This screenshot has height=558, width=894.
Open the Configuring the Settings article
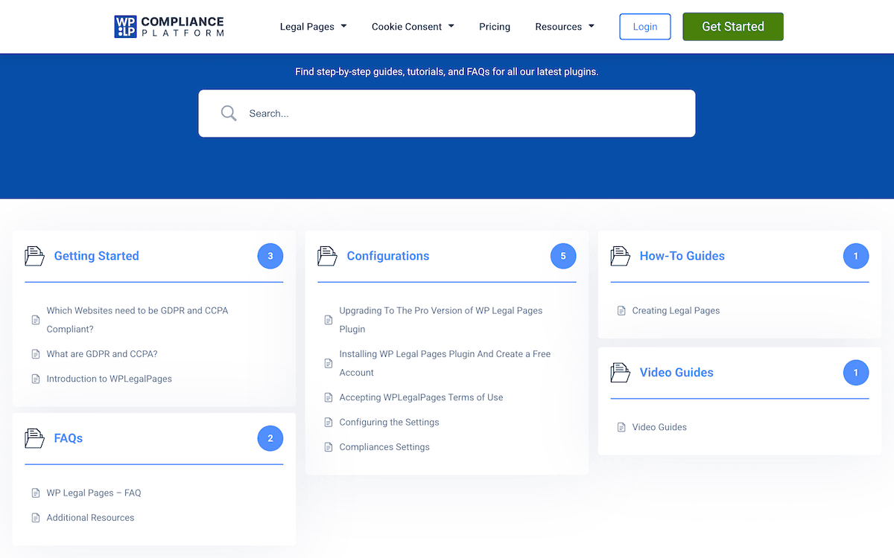[389, 423]
